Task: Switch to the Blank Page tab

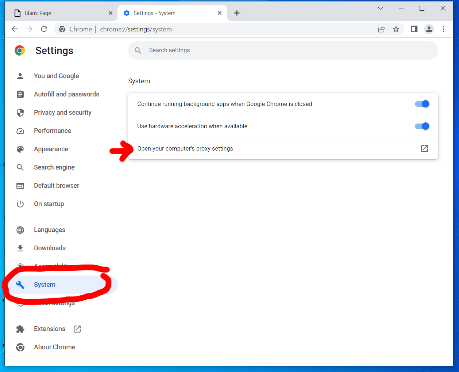Action: [x=62, y=13]
